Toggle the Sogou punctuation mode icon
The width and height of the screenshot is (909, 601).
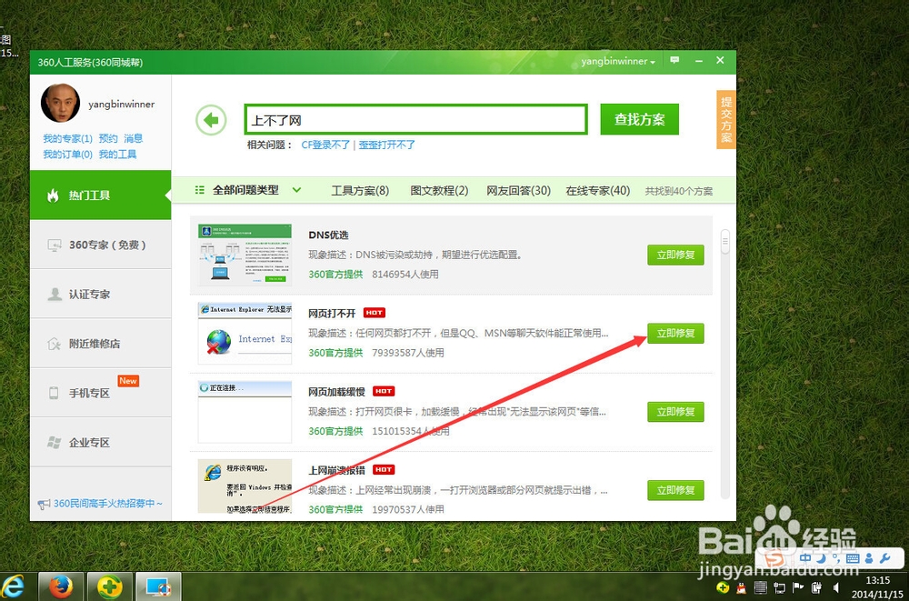click(x=836, y=558)
